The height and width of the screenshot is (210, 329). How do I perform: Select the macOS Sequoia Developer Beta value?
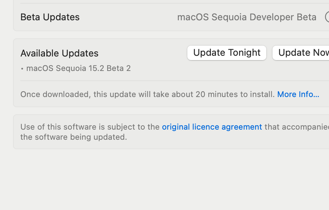click(x=247, y=17)
